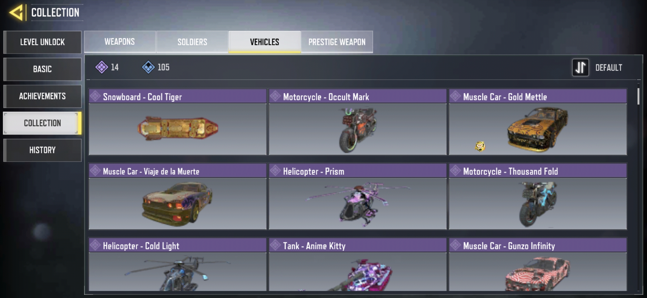Click the vertical scrollbar on the vehicle list
The height and width of the screenshot is (298, 647).
pos(638,96)
